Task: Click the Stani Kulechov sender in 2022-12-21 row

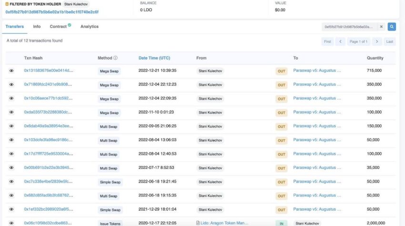Action: [x=210, y=71]
